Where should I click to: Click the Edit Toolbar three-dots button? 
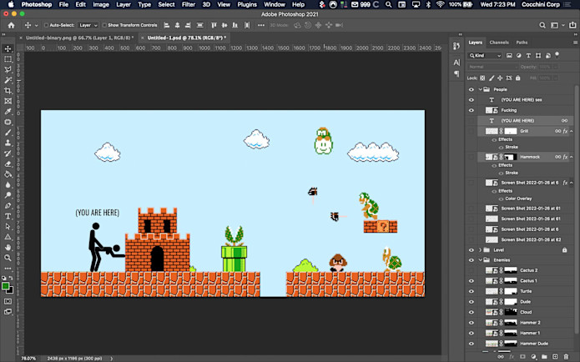coord(8,269)
